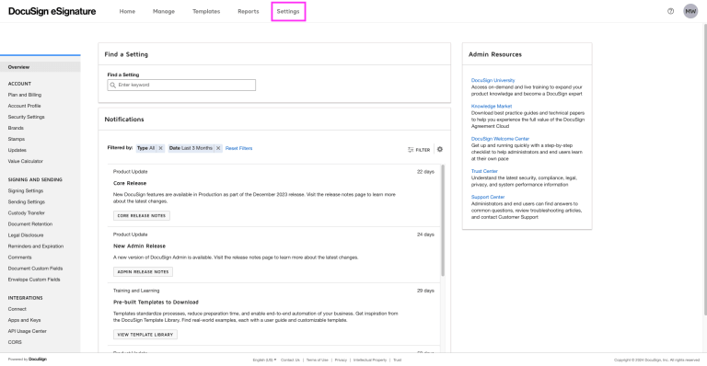
Task: Click Privacy footer link
Action: coord(341,360)
